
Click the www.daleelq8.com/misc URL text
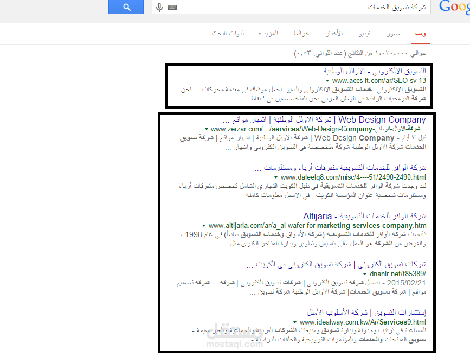point(353,177)
